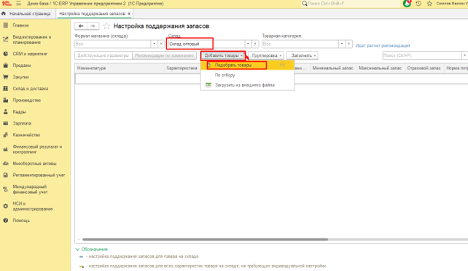Screen dimensions: 468x271
Task: Open Кадры section
Action: point(19,111)
